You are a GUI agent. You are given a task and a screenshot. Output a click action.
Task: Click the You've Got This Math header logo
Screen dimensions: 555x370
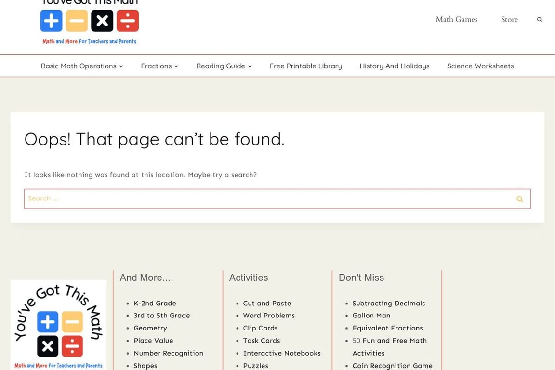pos(90,23)
